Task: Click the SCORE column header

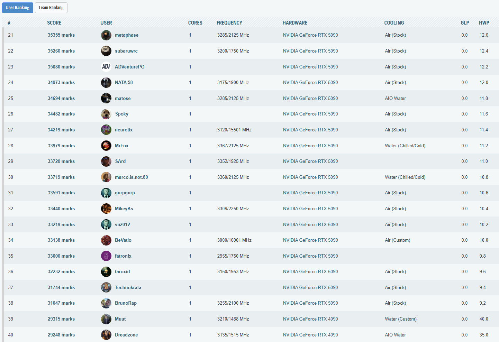Action: coord(54,23)
